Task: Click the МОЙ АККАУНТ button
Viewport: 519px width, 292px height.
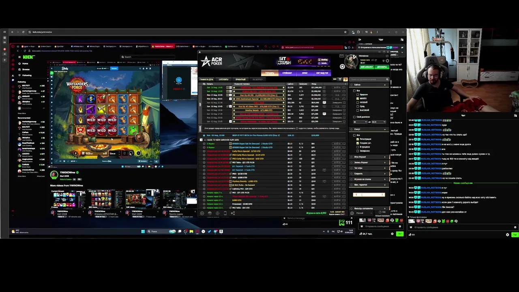Action: pyautogui.click(x=366, y=67)
